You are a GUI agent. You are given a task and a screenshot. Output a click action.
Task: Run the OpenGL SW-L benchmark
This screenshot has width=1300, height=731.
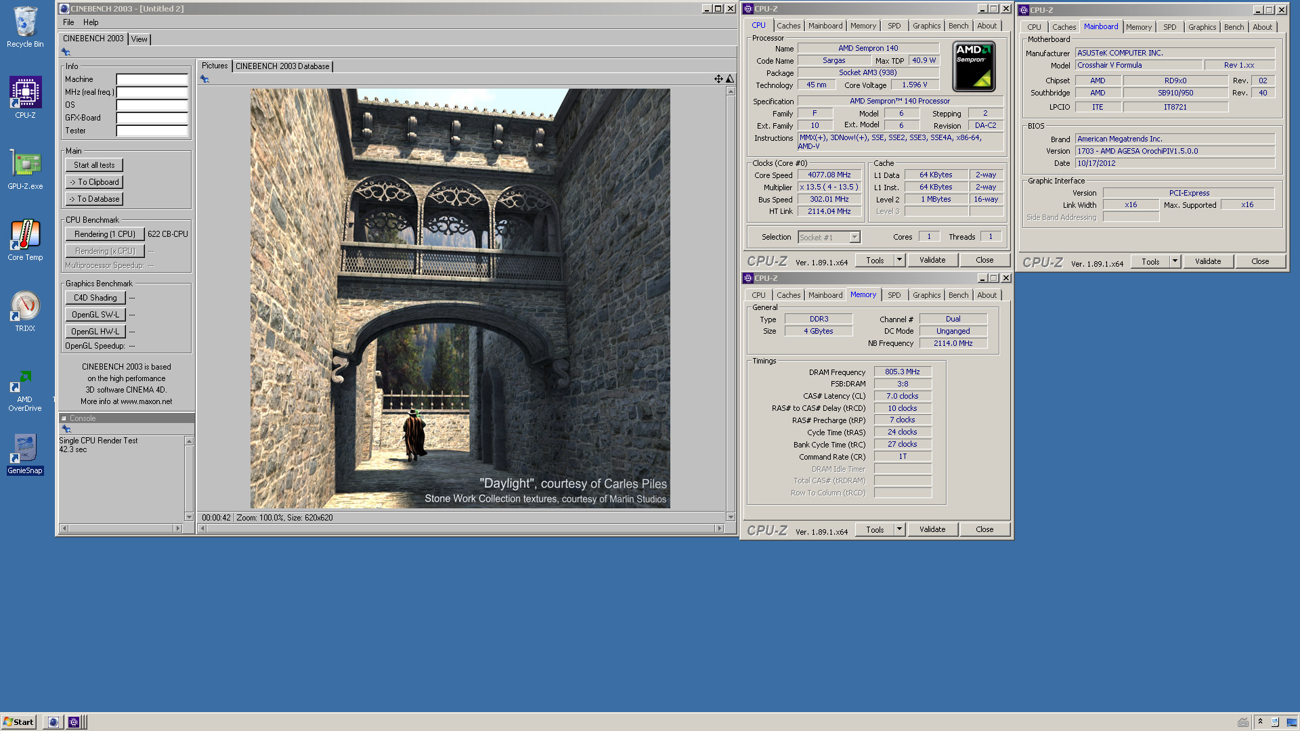[95, 315]
